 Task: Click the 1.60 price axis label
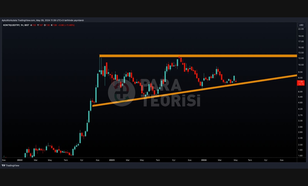pyautogui.click(x=300, y=155)
